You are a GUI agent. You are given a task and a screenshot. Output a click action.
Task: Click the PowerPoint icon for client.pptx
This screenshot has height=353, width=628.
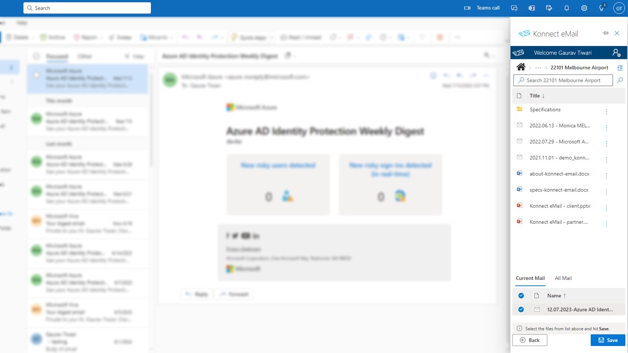(x=520, y=205)
